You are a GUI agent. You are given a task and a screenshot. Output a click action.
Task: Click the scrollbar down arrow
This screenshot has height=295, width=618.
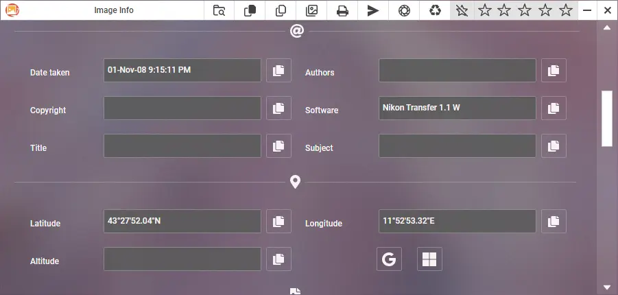pos(607,287)
